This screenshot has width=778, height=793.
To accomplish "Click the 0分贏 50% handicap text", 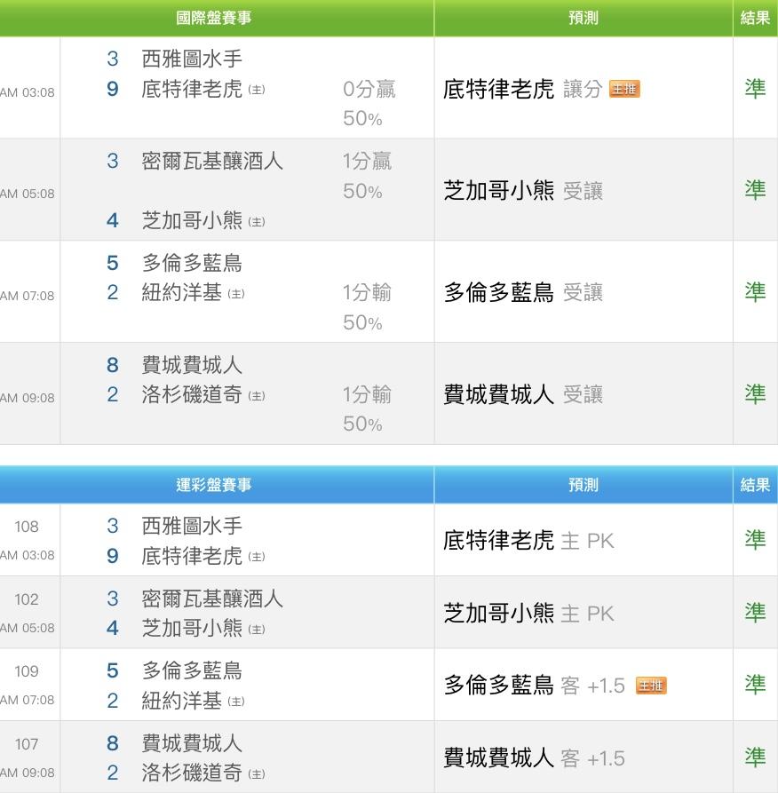I will click(369, 104).
